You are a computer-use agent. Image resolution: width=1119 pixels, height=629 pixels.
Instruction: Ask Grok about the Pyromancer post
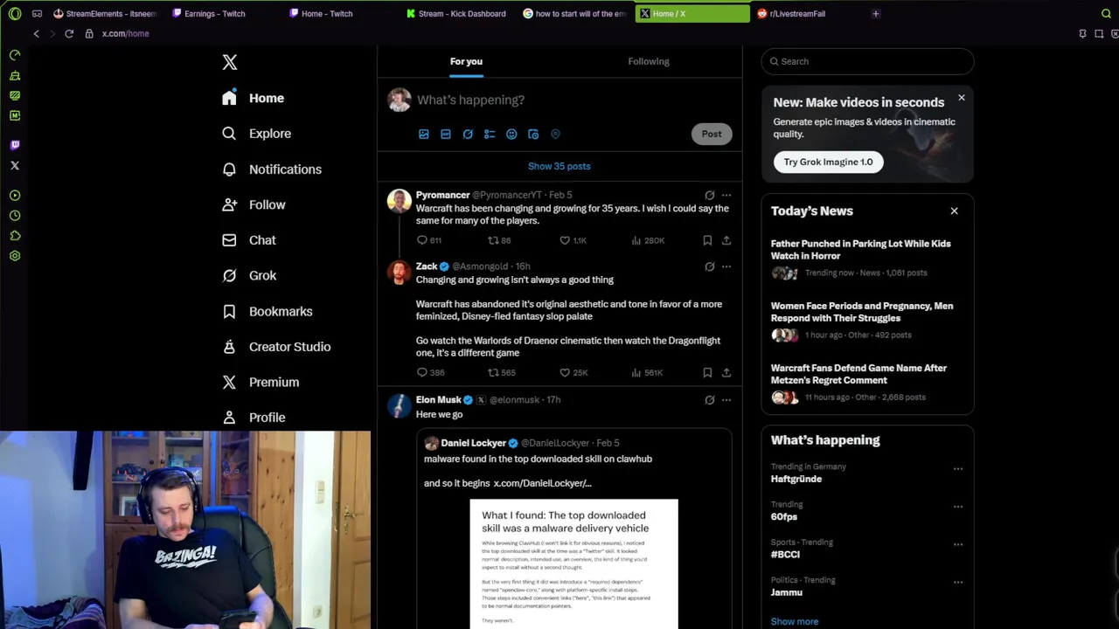[x=710, y=195]
